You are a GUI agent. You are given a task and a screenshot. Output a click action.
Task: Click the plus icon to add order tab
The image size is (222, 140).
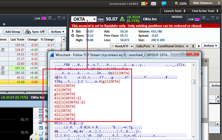pos(199,46)
